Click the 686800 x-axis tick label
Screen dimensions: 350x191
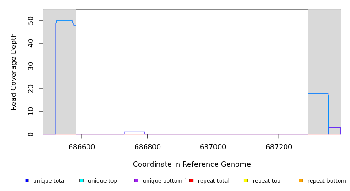(147, 147)
